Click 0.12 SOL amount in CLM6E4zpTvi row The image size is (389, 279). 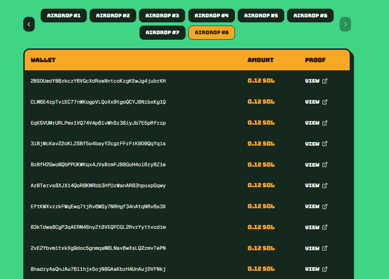point(261,102)
